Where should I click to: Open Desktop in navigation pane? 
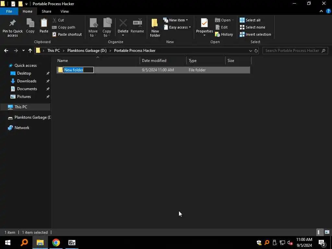(x=24, y=73)
